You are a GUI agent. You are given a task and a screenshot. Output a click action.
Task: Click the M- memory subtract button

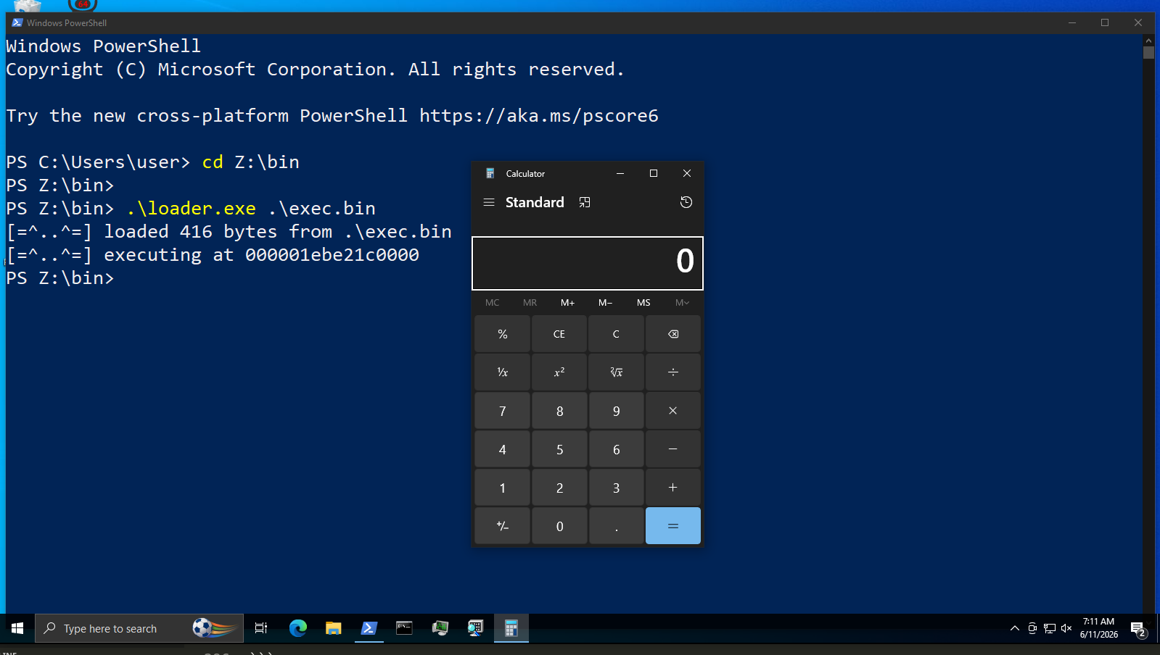606,303
